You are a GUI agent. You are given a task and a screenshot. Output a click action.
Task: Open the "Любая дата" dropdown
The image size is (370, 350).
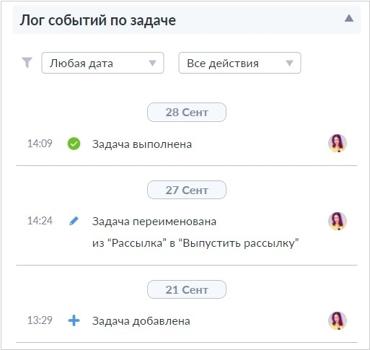[x=102, y=63]
